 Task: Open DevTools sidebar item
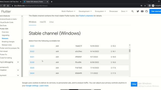(3, 25)
